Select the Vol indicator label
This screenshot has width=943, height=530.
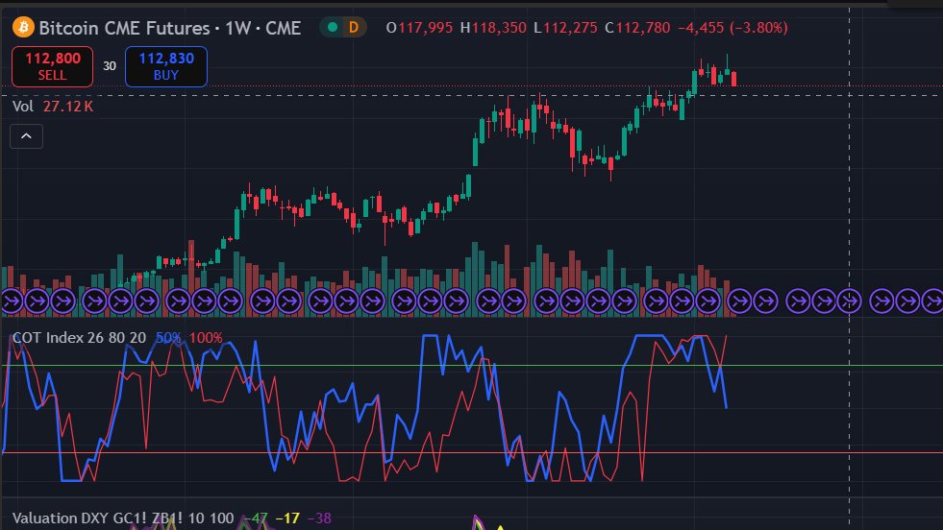pos(23,107)
